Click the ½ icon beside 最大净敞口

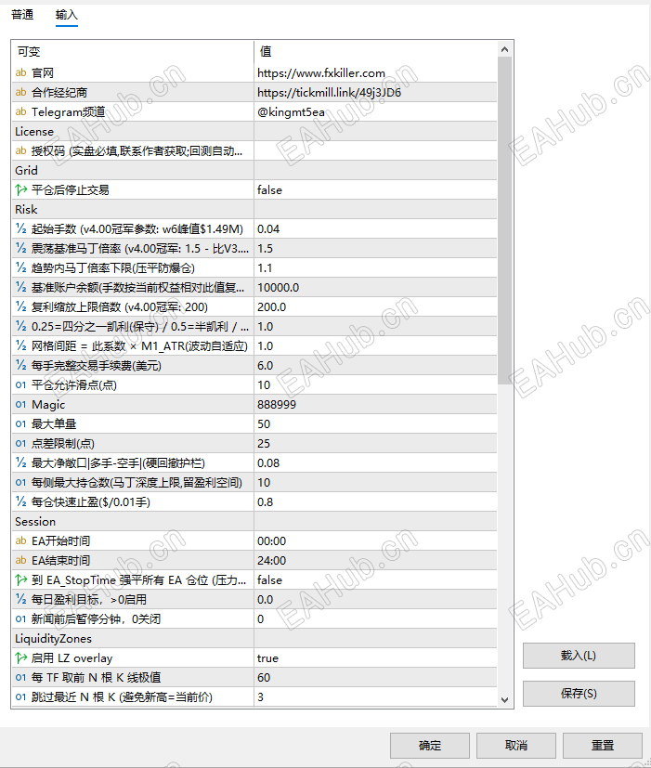20,462
